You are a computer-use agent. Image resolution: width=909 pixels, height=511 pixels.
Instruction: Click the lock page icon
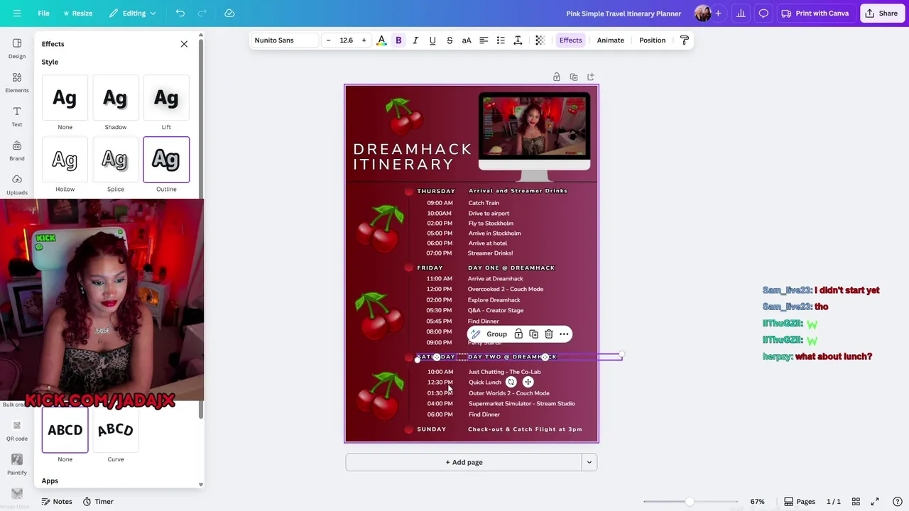[x=557, y=77]
